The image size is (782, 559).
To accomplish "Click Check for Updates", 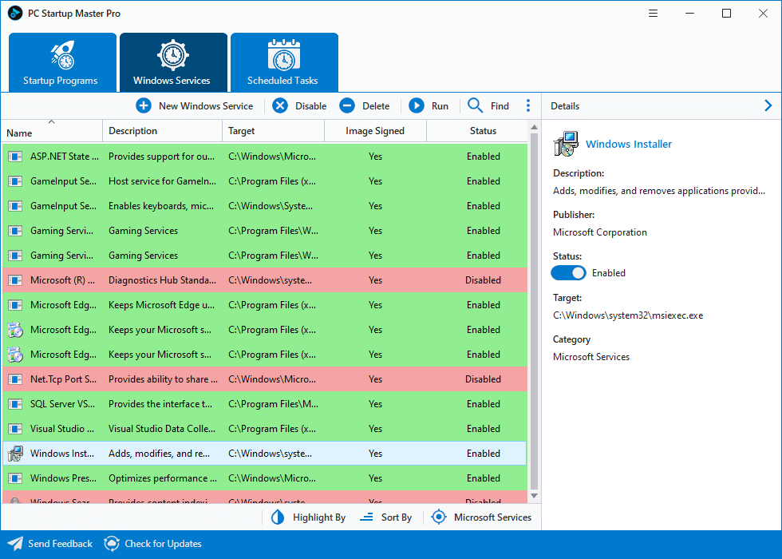I will 163,544.
